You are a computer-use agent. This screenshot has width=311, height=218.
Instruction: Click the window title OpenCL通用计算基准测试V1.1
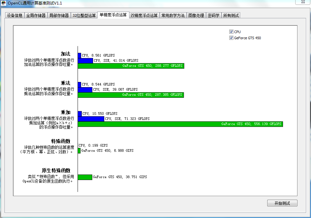(x=35, y=3)
